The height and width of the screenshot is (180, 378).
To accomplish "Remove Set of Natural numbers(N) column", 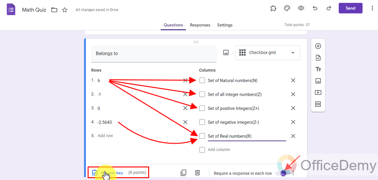I will [293, 80].
